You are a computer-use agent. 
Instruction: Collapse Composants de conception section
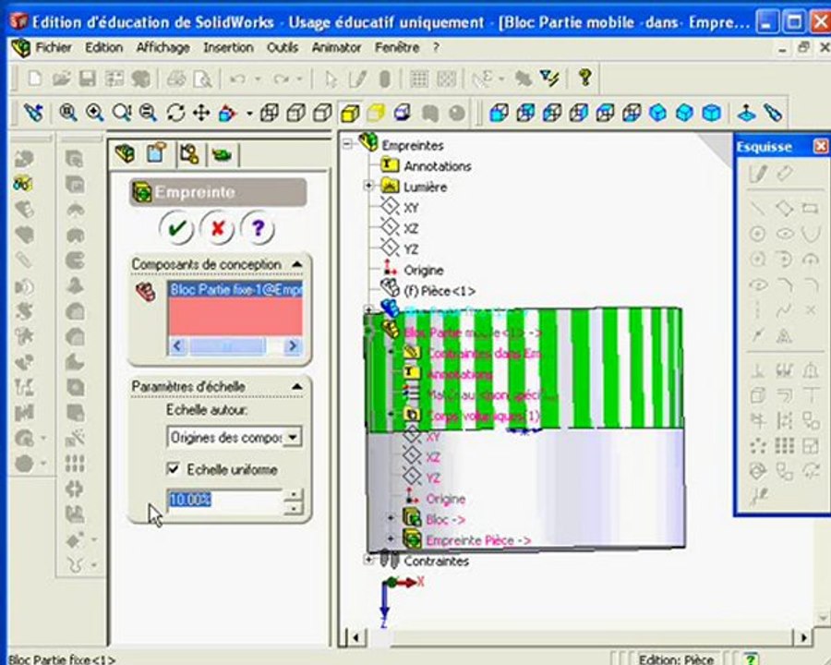click(x=297, y=264)
